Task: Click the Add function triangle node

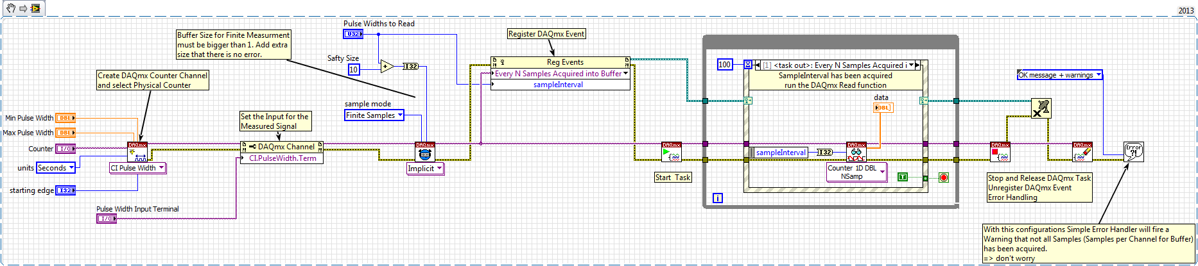Action: pos(386,66)
